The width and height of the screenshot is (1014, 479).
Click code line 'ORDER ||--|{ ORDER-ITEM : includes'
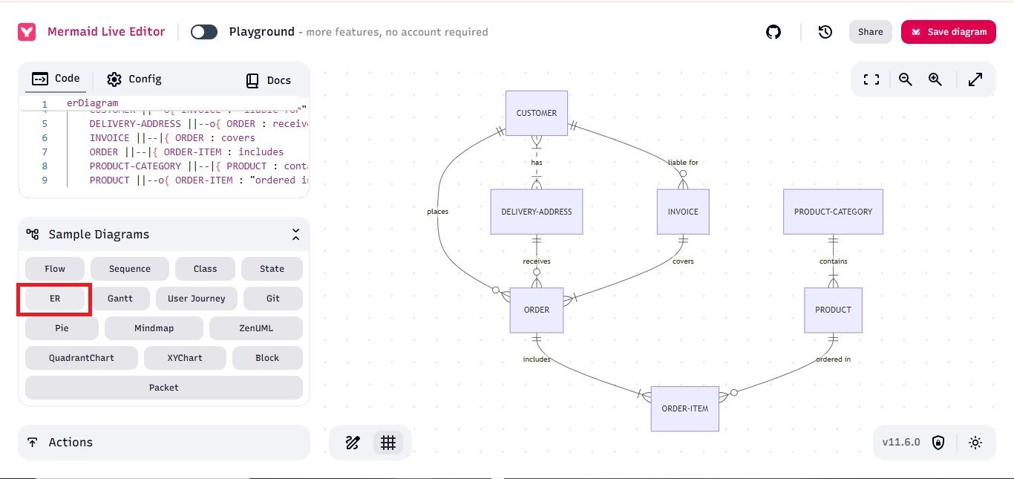pyautogui.click(x=186, y=152)
